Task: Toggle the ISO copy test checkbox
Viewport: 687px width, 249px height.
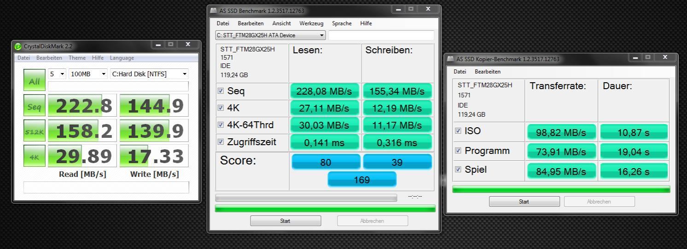Action: tap(458, 131)
